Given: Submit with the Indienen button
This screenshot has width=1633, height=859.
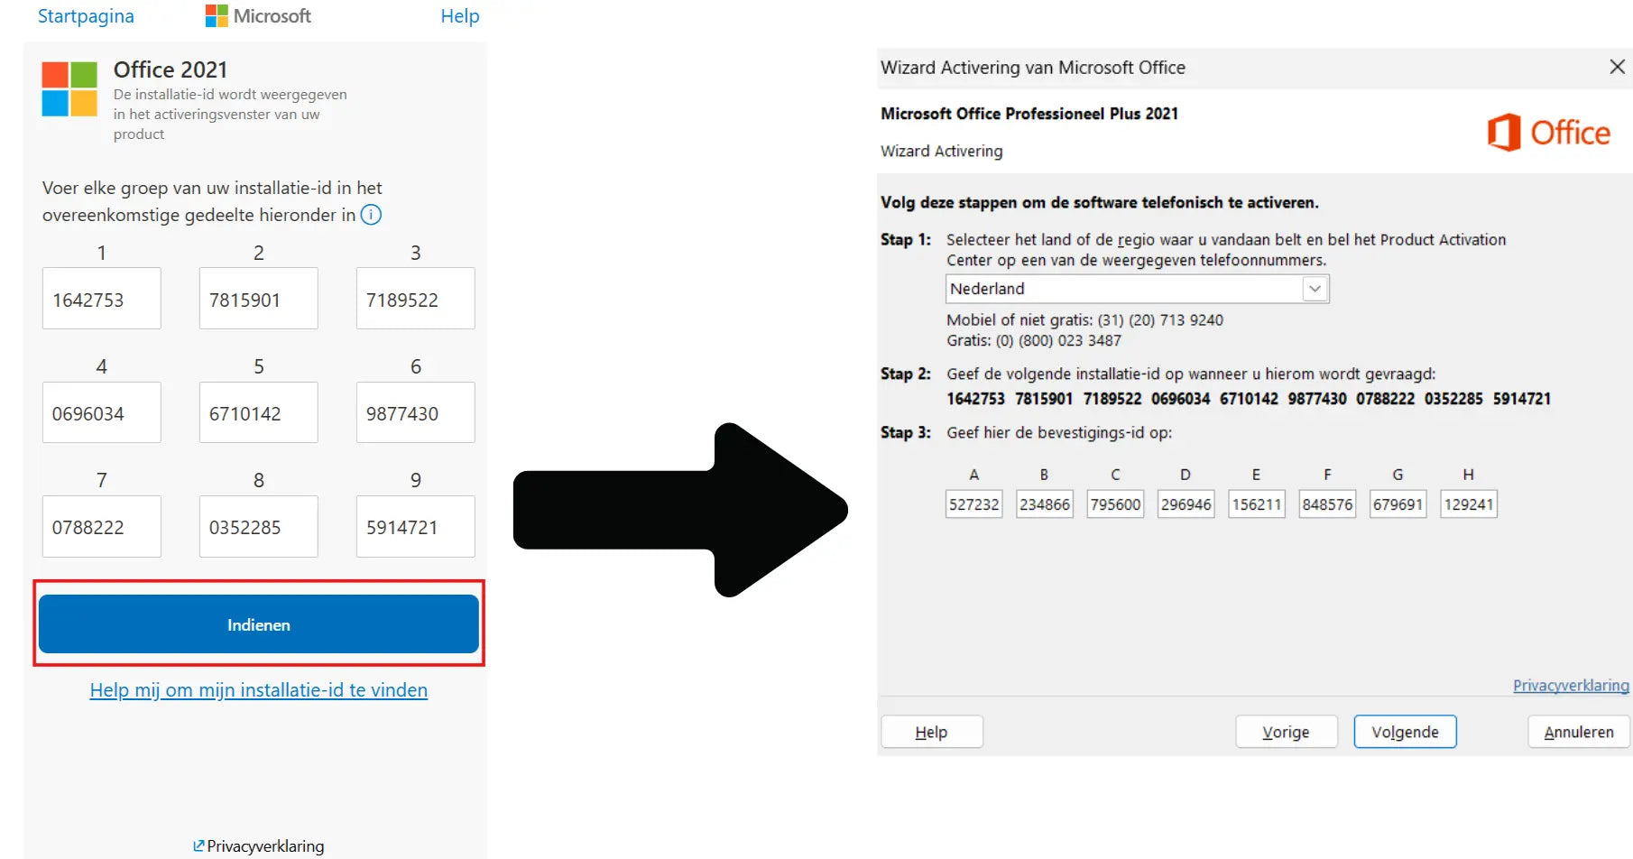Looking at the screenshot, I should pos(259,623).
